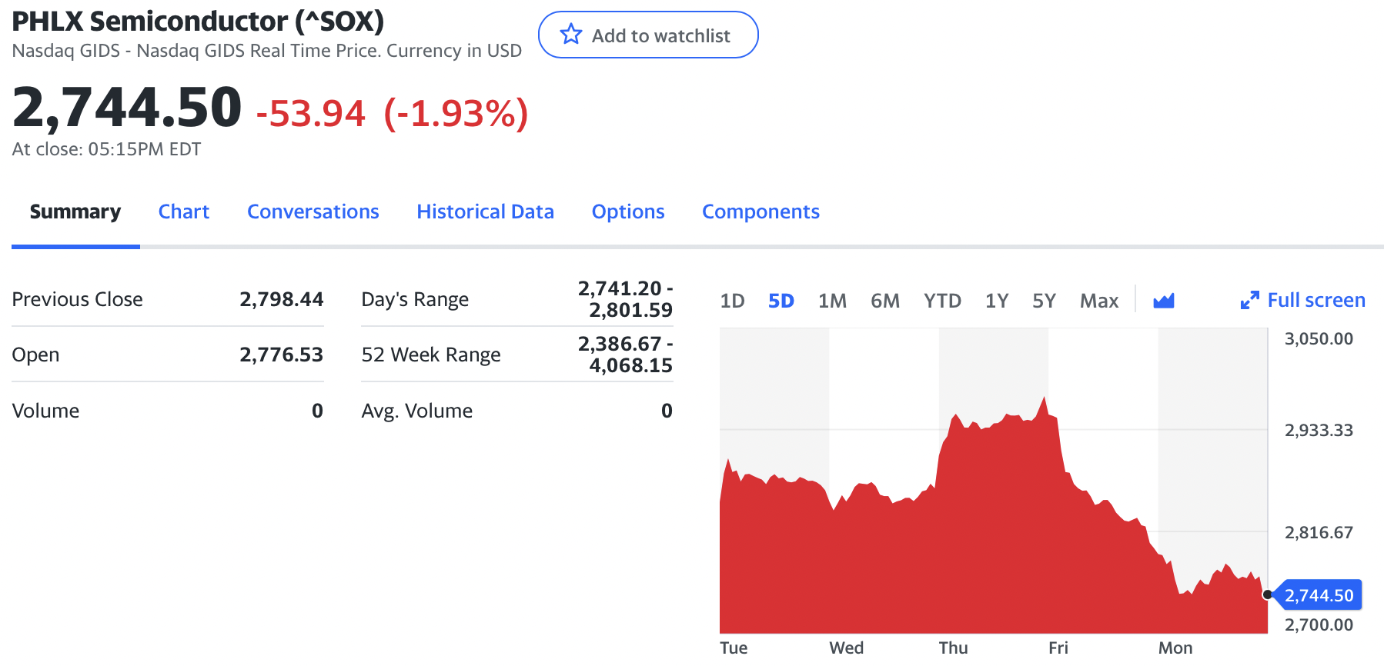1384x666 pixels.
Task: Click the 2,744.50 price label on chart axis
Action: [1319, 595]
